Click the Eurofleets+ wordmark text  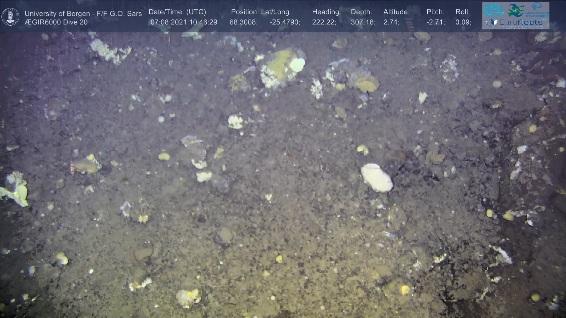(522, 22)
